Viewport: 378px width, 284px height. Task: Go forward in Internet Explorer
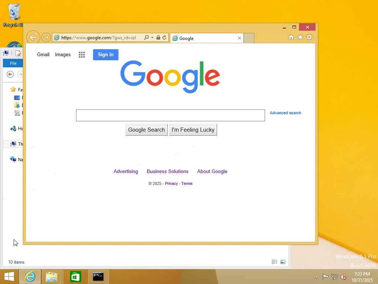point(46,37)
